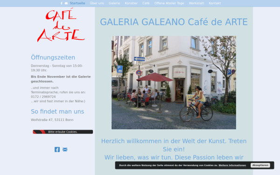Open the Kontakt page
This screenshot has width=280, height=175.
tap(215, 3)
